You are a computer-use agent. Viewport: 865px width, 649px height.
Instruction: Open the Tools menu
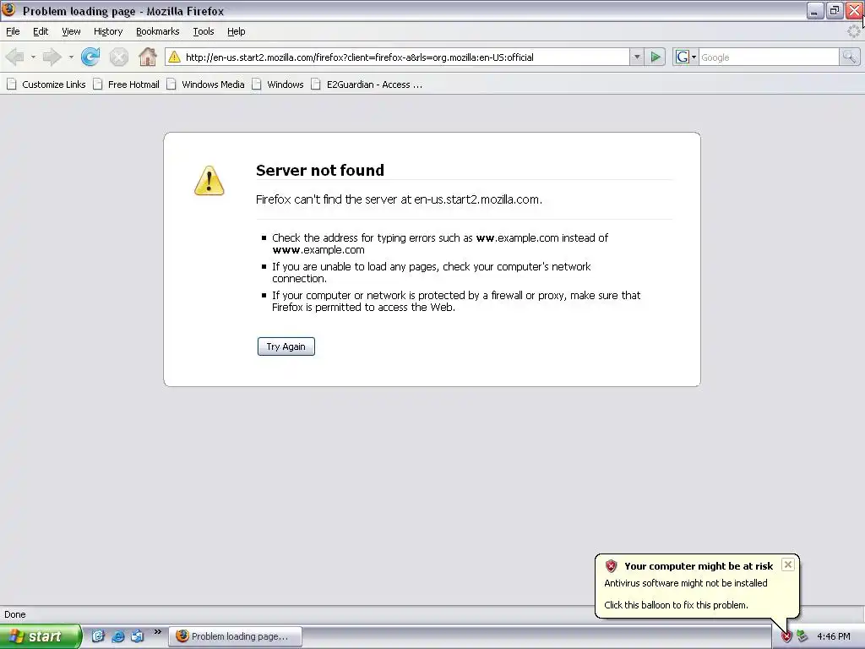(x=204, y=31)
